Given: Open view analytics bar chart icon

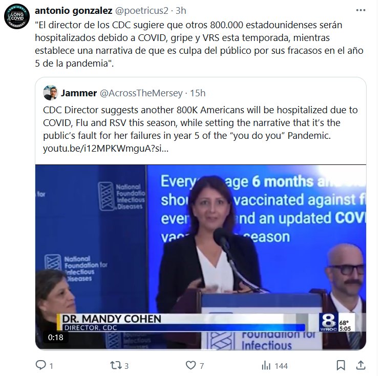Looking at the screenshot, I should pyautogui.click(x=266, y=366).
